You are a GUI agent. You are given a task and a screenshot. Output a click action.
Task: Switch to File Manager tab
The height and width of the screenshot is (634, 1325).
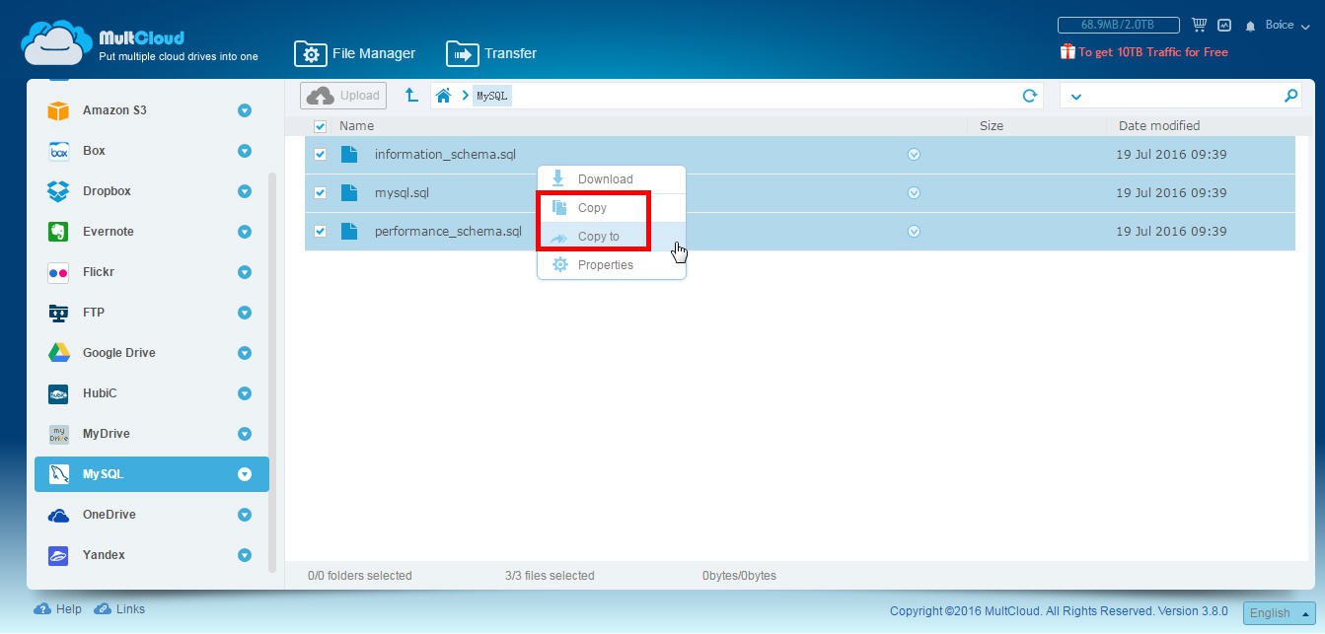(x=355, y=53)
